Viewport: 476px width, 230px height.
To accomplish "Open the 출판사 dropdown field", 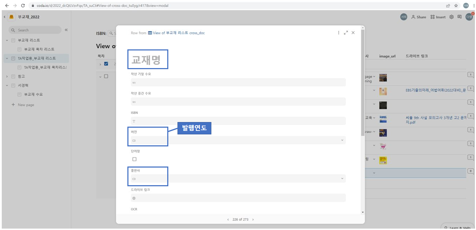I will click(238, 179).
